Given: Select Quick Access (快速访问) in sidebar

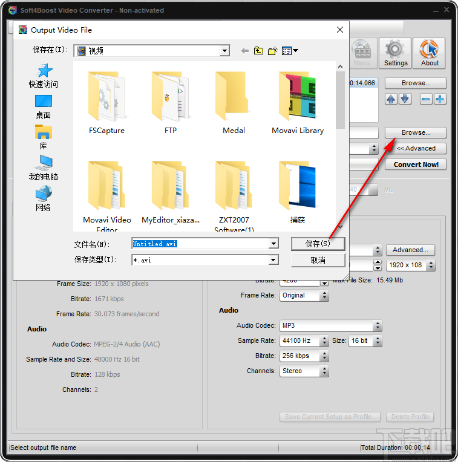Looking at the screenshot, I should [44, 76].
